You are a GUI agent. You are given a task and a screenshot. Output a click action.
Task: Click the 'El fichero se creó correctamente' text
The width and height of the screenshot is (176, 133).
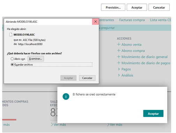(94, 94)
